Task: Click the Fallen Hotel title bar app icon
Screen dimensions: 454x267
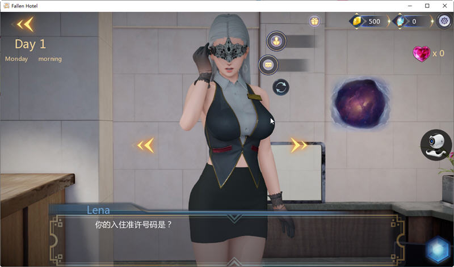Action: tap(6, 6)
